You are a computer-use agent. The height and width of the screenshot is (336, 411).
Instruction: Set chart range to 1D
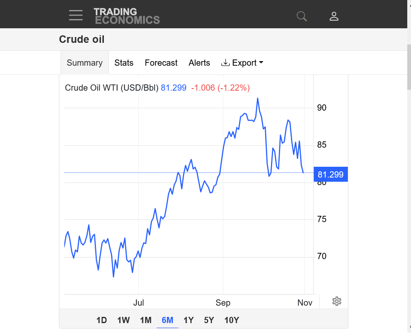pyautogui.click(x=102, y=320)
